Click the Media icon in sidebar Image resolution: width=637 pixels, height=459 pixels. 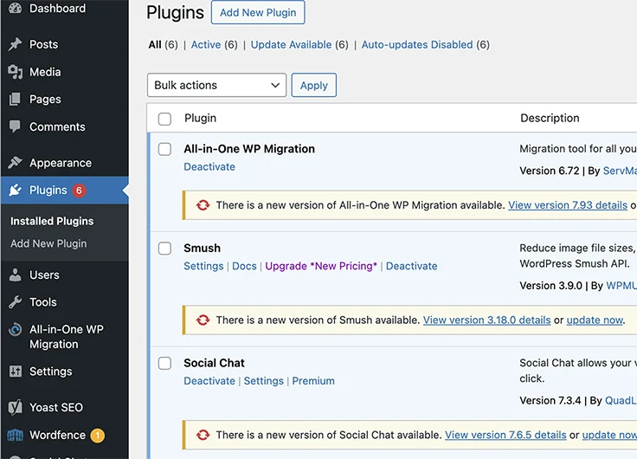point(16,72)
